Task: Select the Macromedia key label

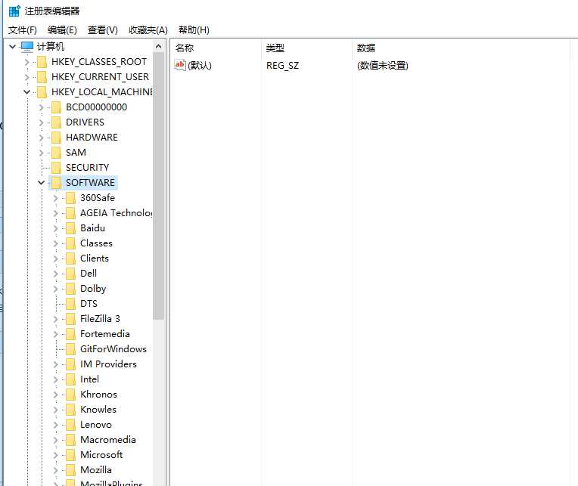Action: click(x=108, y=440)
